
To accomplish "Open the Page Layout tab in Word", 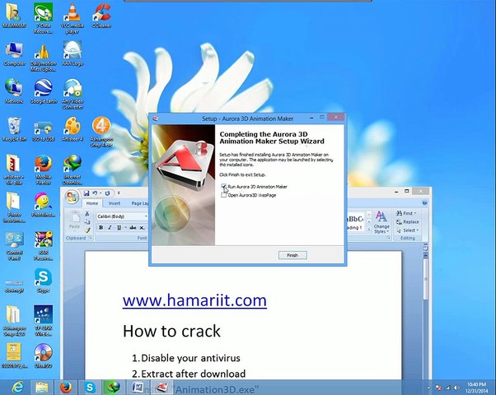I will 140,203.
